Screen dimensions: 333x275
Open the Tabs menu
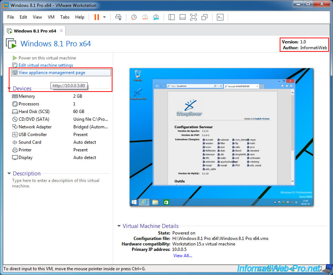pos(65,17)
